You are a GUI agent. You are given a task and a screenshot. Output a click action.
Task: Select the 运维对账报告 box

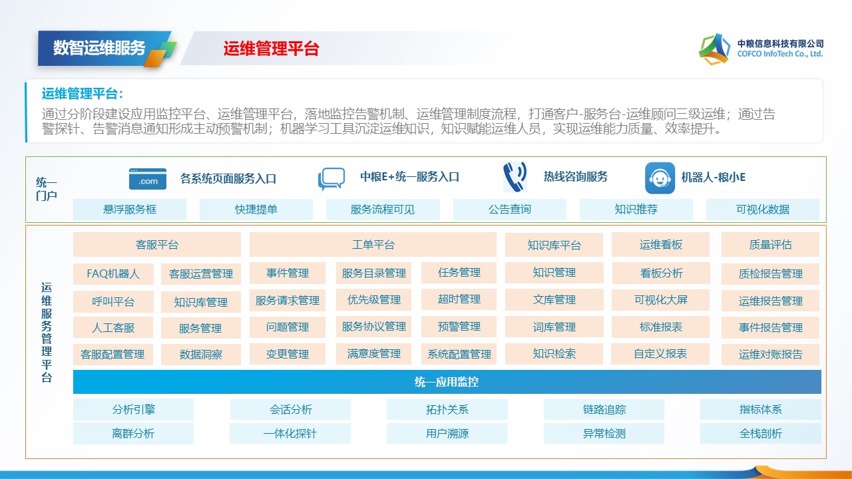(770, 355)
